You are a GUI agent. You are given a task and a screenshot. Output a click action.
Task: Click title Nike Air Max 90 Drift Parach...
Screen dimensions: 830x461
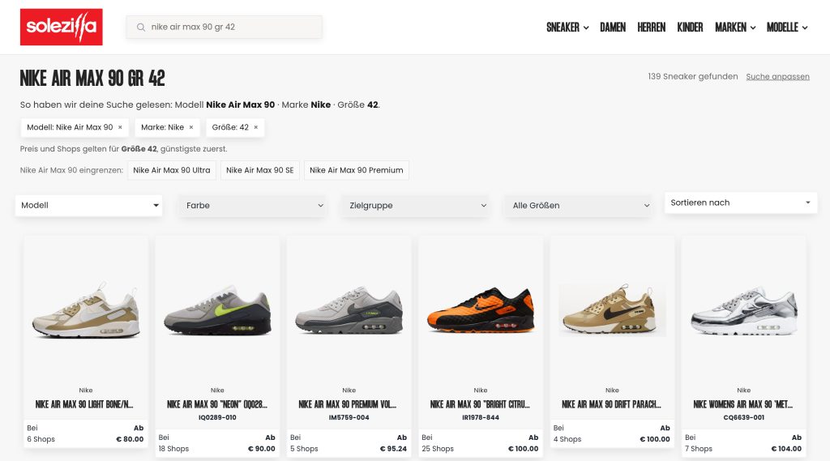click(x=611, y=404)
